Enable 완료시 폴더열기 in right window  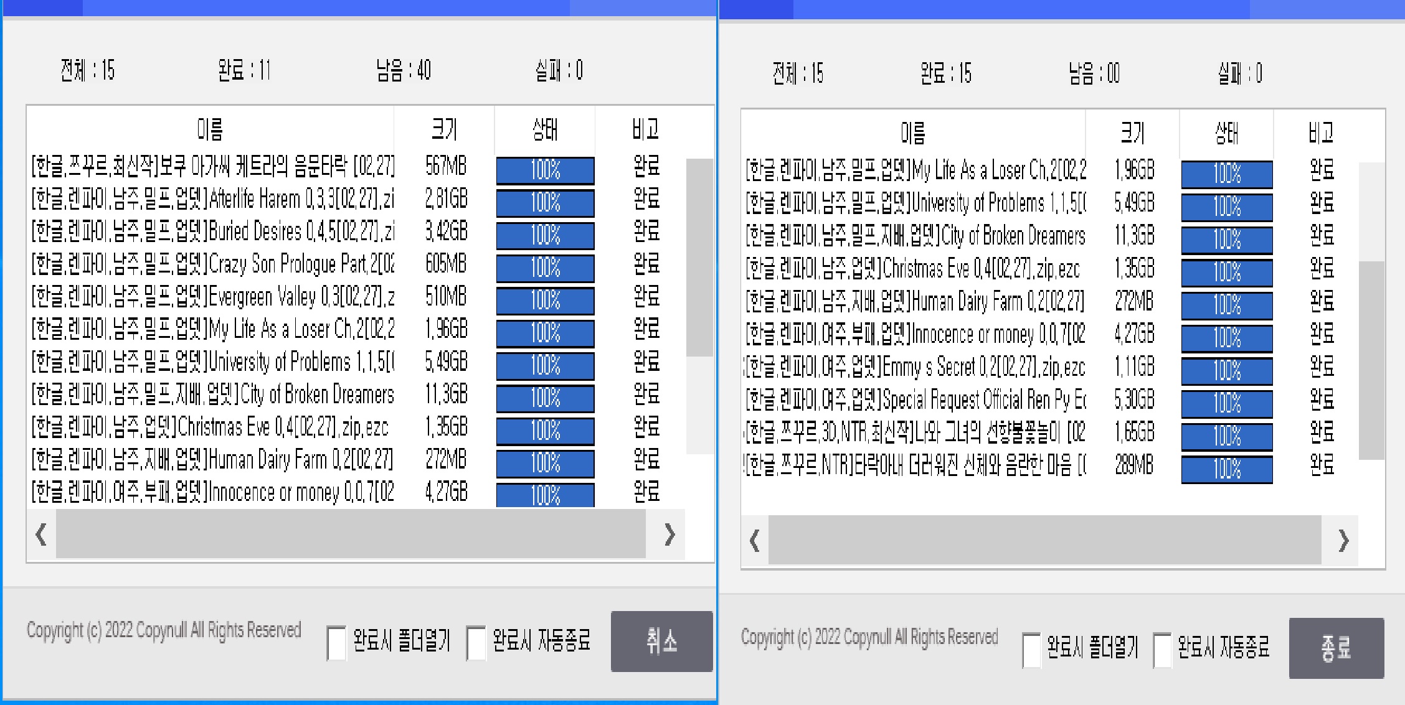pyautogui.click(x=1031, y=650)
